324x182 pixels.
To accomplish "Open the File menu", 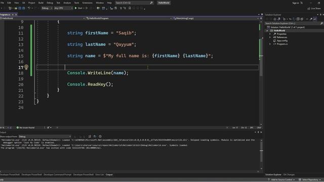I will 2,3.
